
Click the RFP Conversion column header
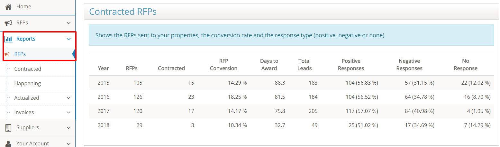[223, 65]
